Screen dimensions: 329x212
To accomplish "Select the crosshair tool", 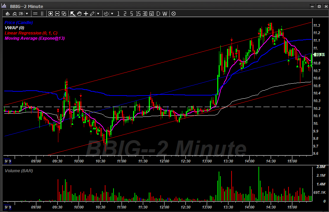I will [86, 14].
